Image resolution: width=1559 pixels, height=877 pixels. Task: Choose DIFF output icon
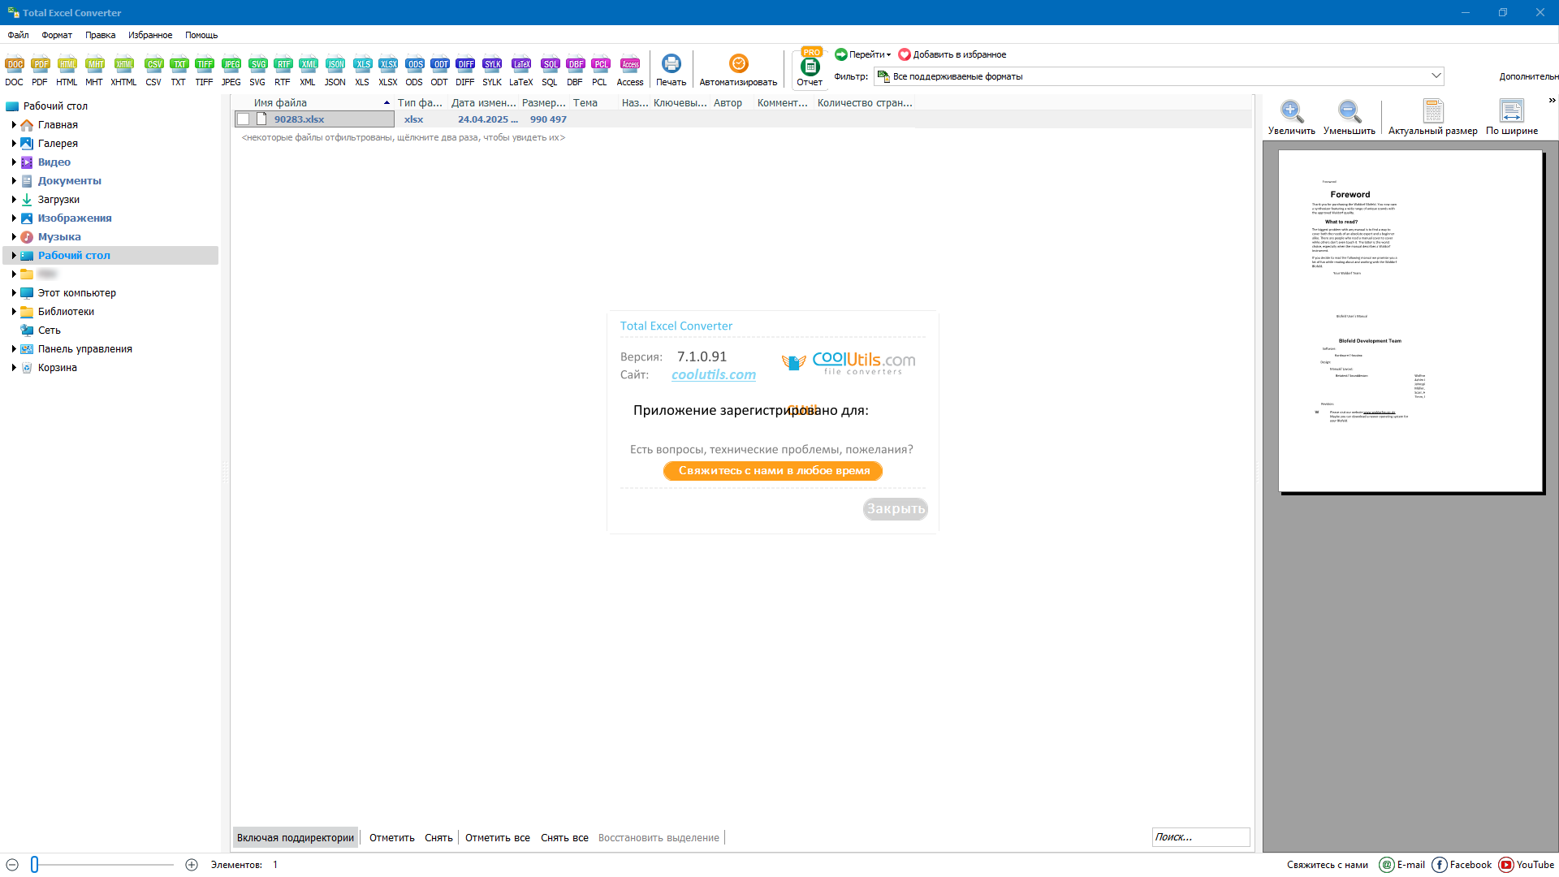point(465,71)
